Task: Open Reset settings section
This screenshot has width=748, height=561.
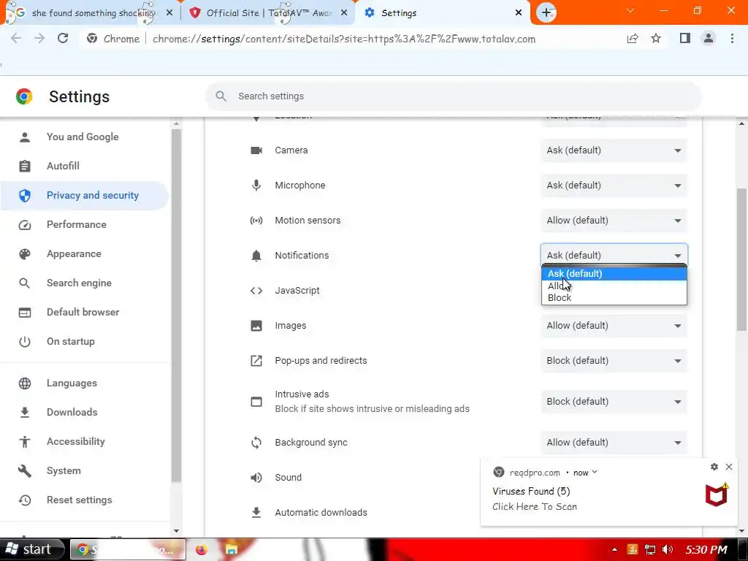Action: tap(79, 500)
